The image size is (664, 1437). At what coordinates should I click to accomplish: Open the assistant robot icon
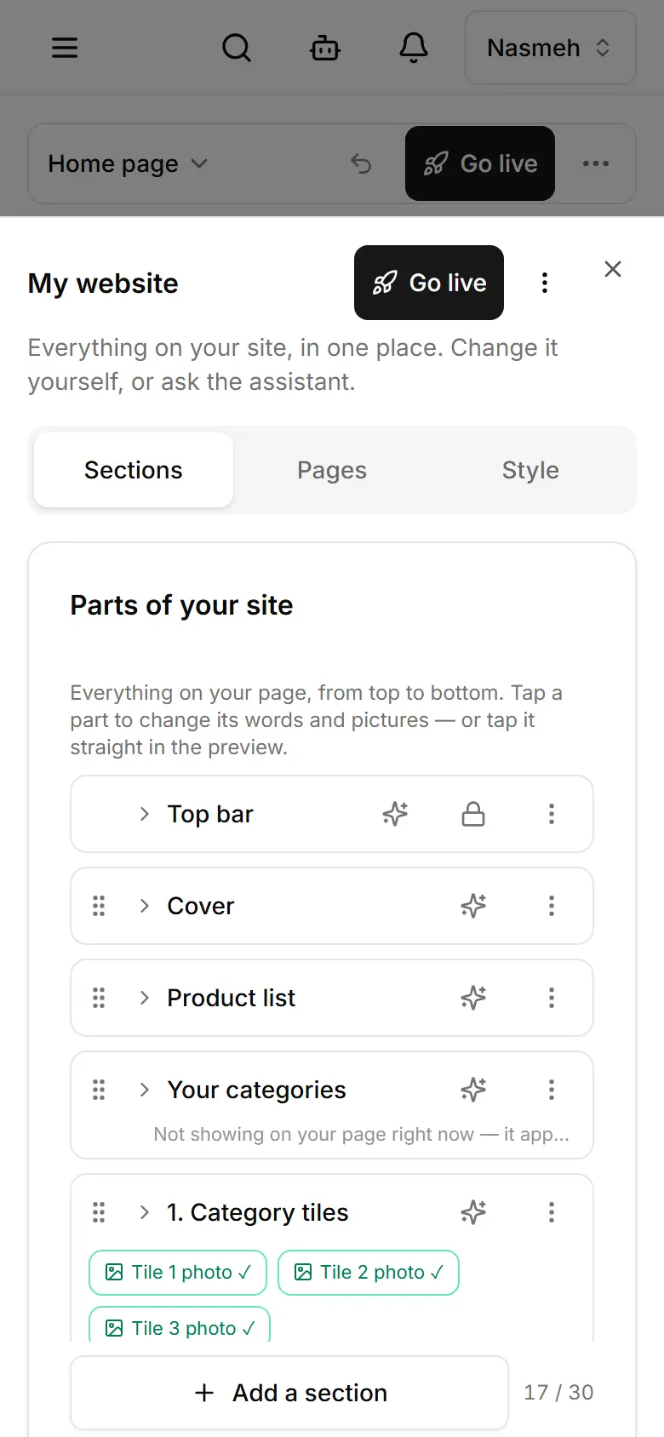pyautogui.click(x=325, y=48)
